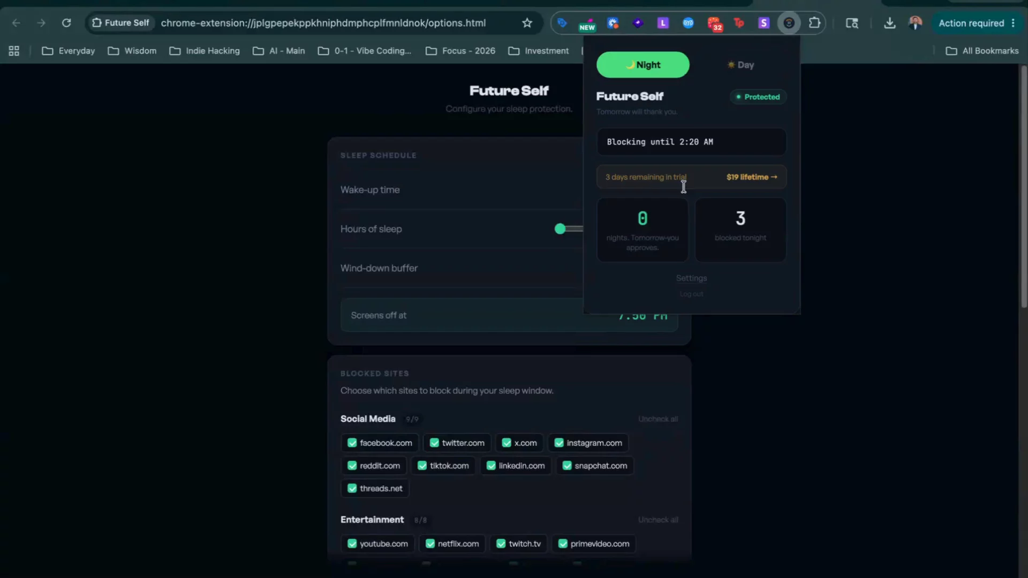Open the 0-1 - Vibe Coding bookmarks folder
The width and height of the screenshot is (1028, 578).
(365, 51)
